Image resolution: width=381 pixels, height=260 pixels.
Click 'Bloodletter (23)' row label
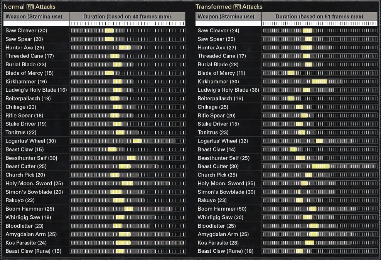[x=25, y=226]
